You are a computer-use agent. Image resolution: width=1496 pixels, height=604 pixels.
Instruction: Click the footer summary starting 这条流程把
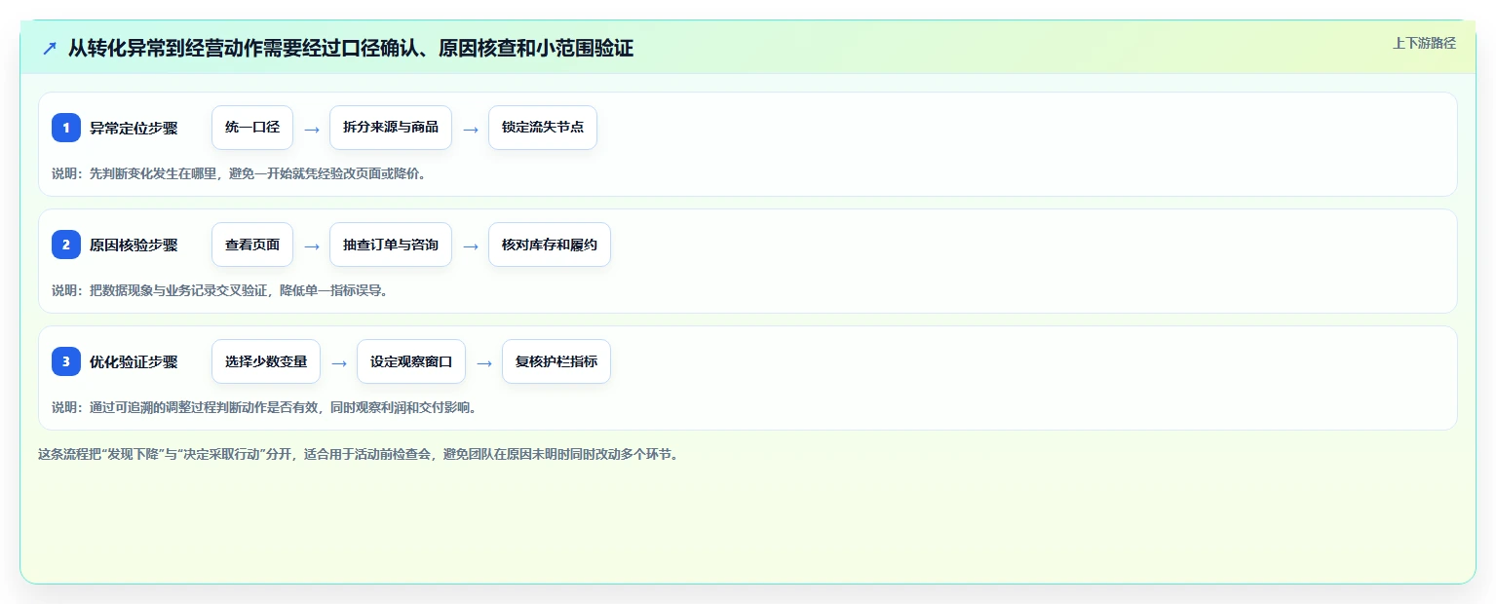(358, 454)
